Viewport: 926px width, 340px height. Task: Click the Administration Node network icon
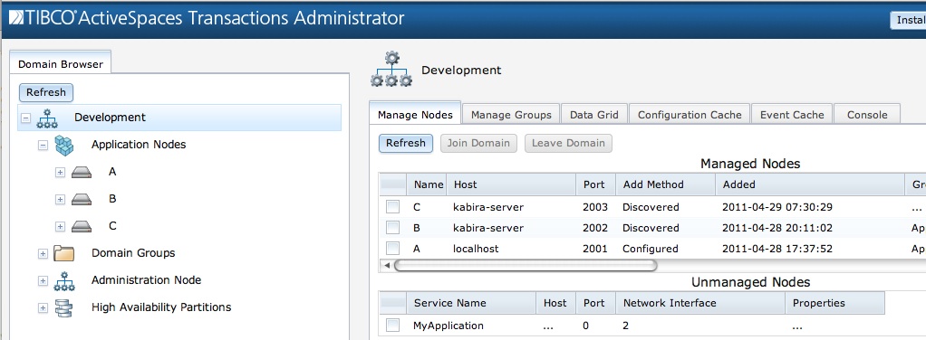tap(63, 281)
